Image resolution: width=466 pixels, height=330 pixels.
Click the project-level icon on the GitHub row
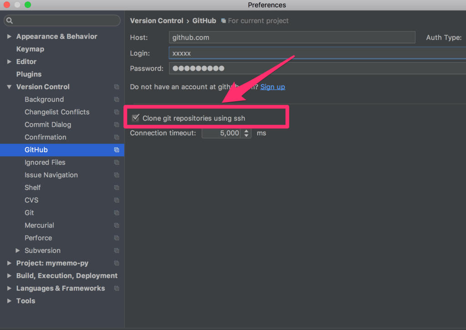(116, 150)
